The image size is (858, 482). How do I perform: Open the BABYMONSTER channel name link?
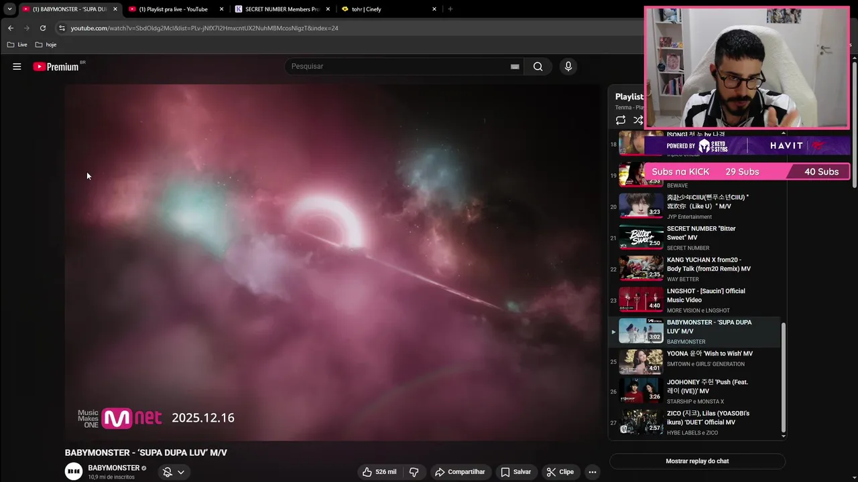tap(114, 468)
